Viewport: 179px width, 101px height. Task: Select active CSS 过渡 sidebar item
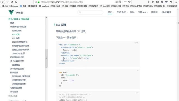(16, 34)
